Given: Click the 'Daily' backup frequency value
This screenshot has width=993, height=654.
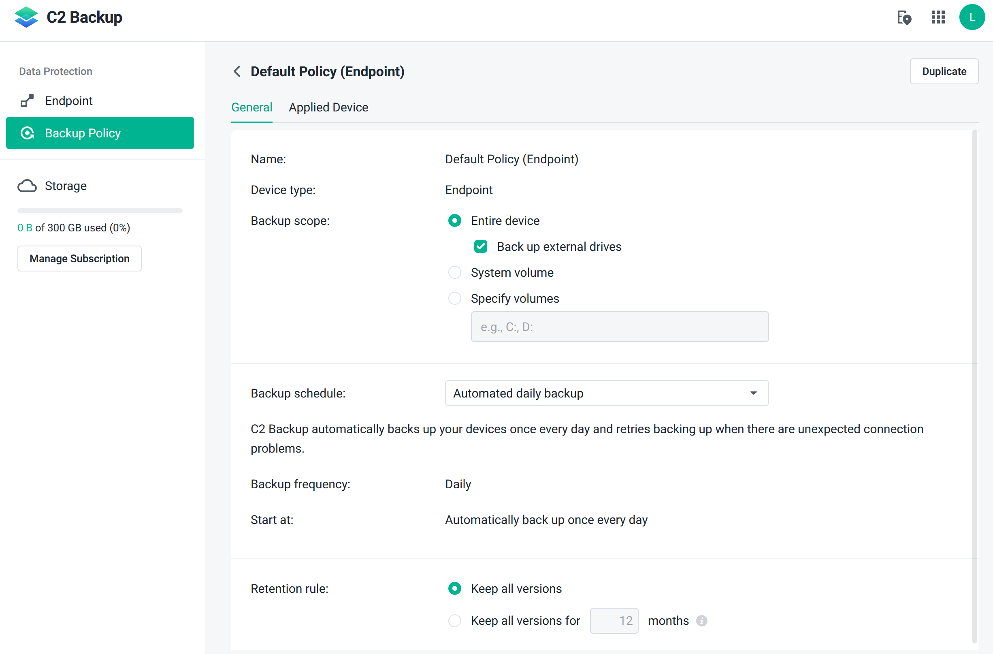Looking at the screenshot, I should coord(458,484).
